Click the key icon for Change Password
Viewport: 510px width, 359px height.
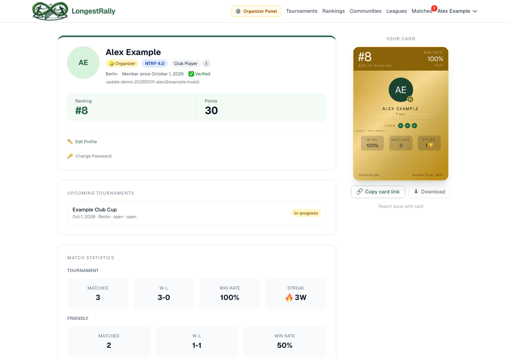[70, 156]
